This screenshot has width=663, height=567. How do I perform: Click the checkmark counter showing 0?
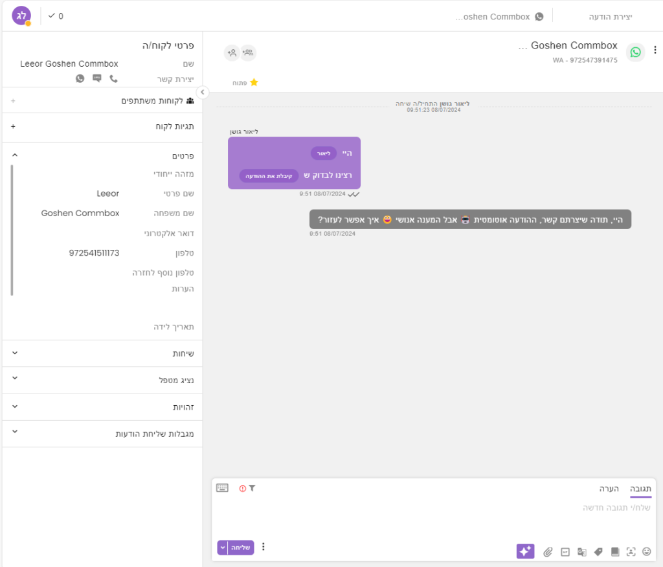[56, 16]
